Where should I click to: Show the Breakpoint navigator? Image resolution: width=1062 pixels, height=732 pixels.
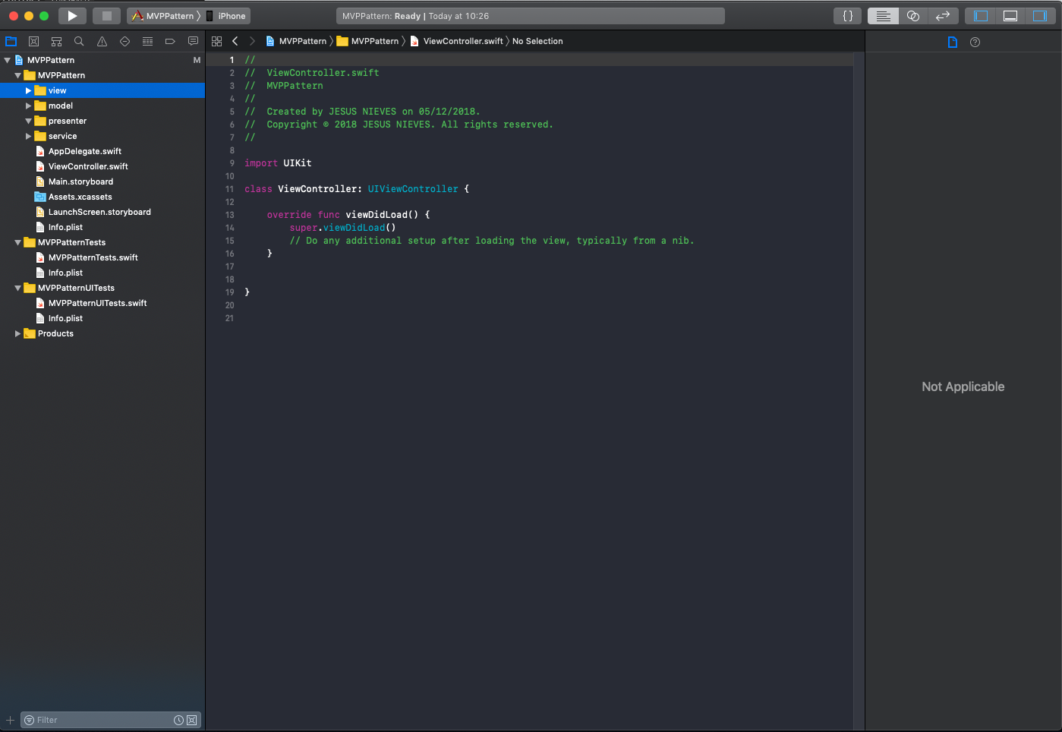click(x=170, y=42)
